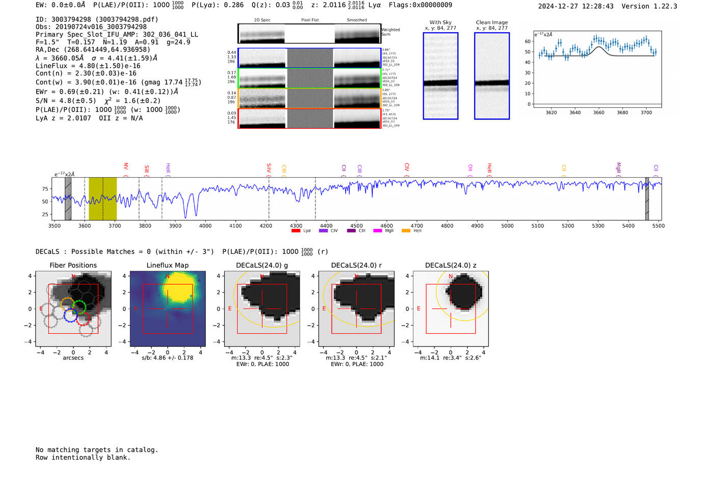Click the 'Obs: 20190724v016_3003794298' line
Image resolution: width=713 pixels, height=485 pixels.
click(91, 27)
